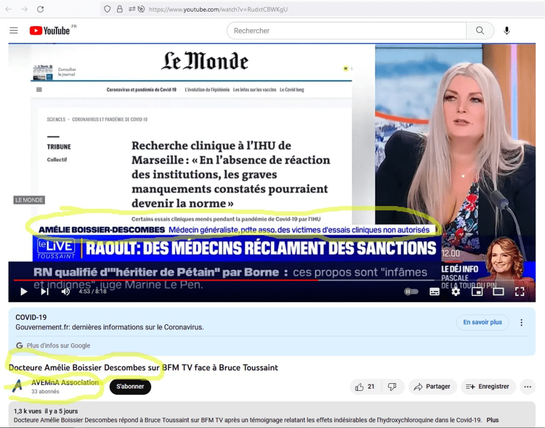
Task: Click the Rechercher search field
Action: point(346,31)
